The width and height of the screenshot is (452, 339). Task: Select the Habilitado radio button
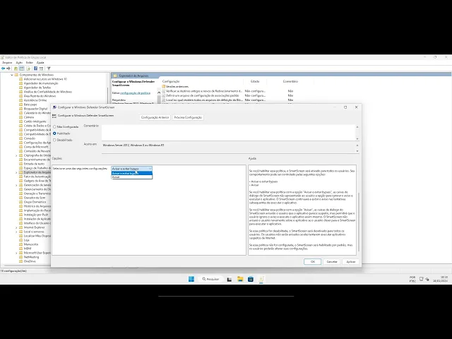tap(54, 133)
